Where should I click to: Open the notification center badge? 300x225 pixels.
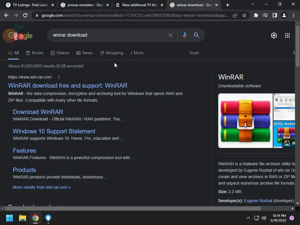pos(292,218)
